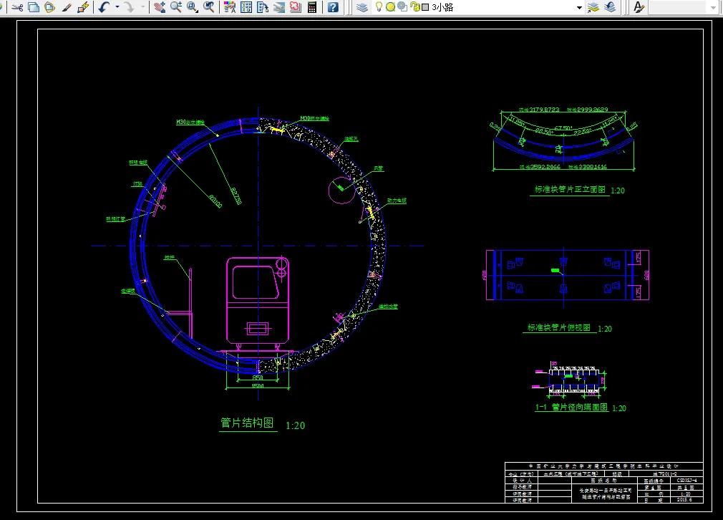Open the Help question mark icon
Screen dimensions: 723x520
[333, 7]
